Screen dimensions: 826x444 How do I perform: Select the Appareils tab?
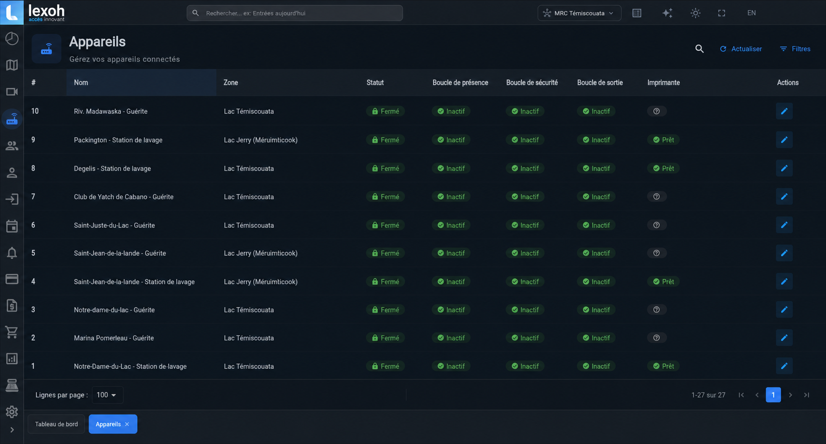[x=108, y=424]
